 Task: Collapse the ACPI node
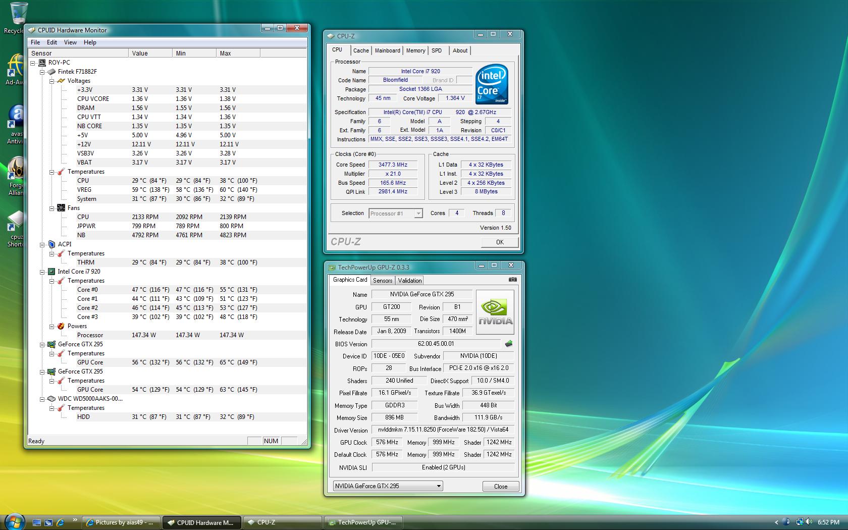pyautogui.click(x=42, y=244)
